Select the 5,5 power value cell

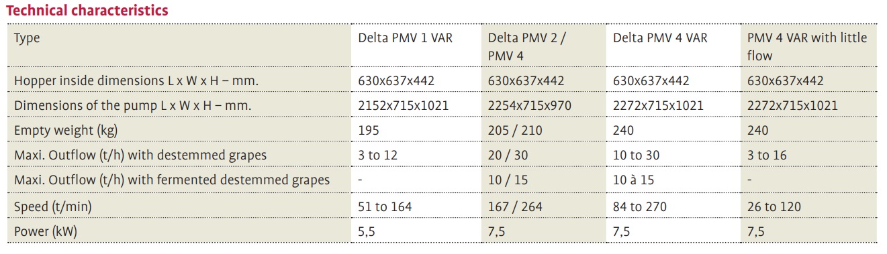coord(367,232)
